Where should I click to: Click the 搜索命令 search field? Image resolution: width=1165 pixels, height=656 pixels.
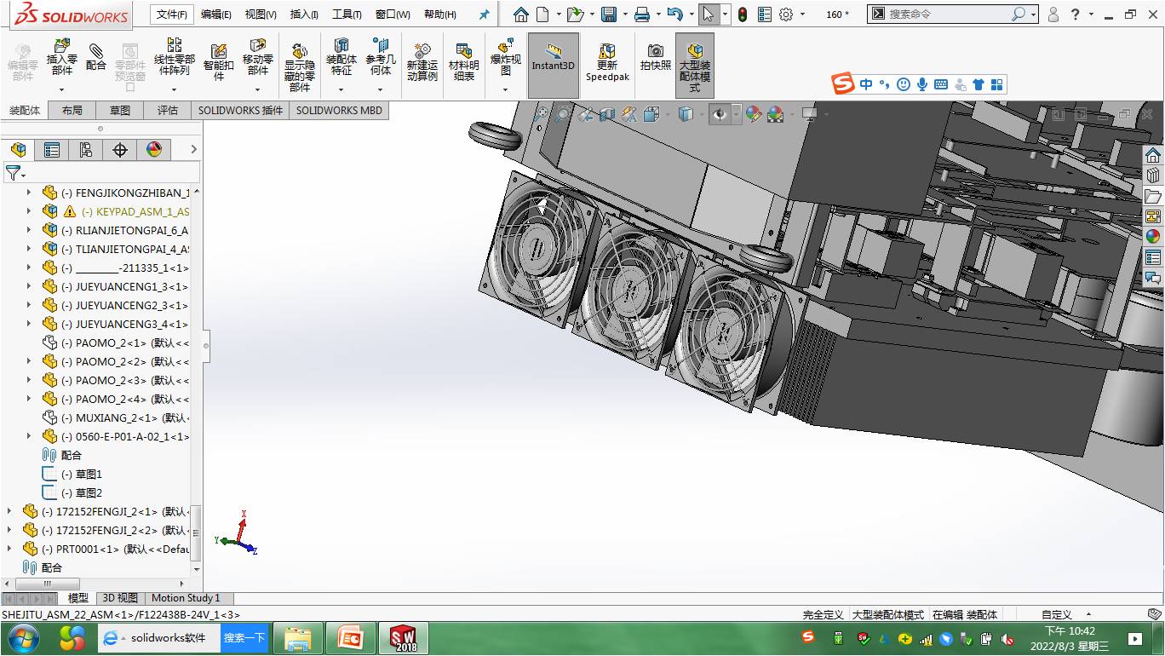(947, 14)
